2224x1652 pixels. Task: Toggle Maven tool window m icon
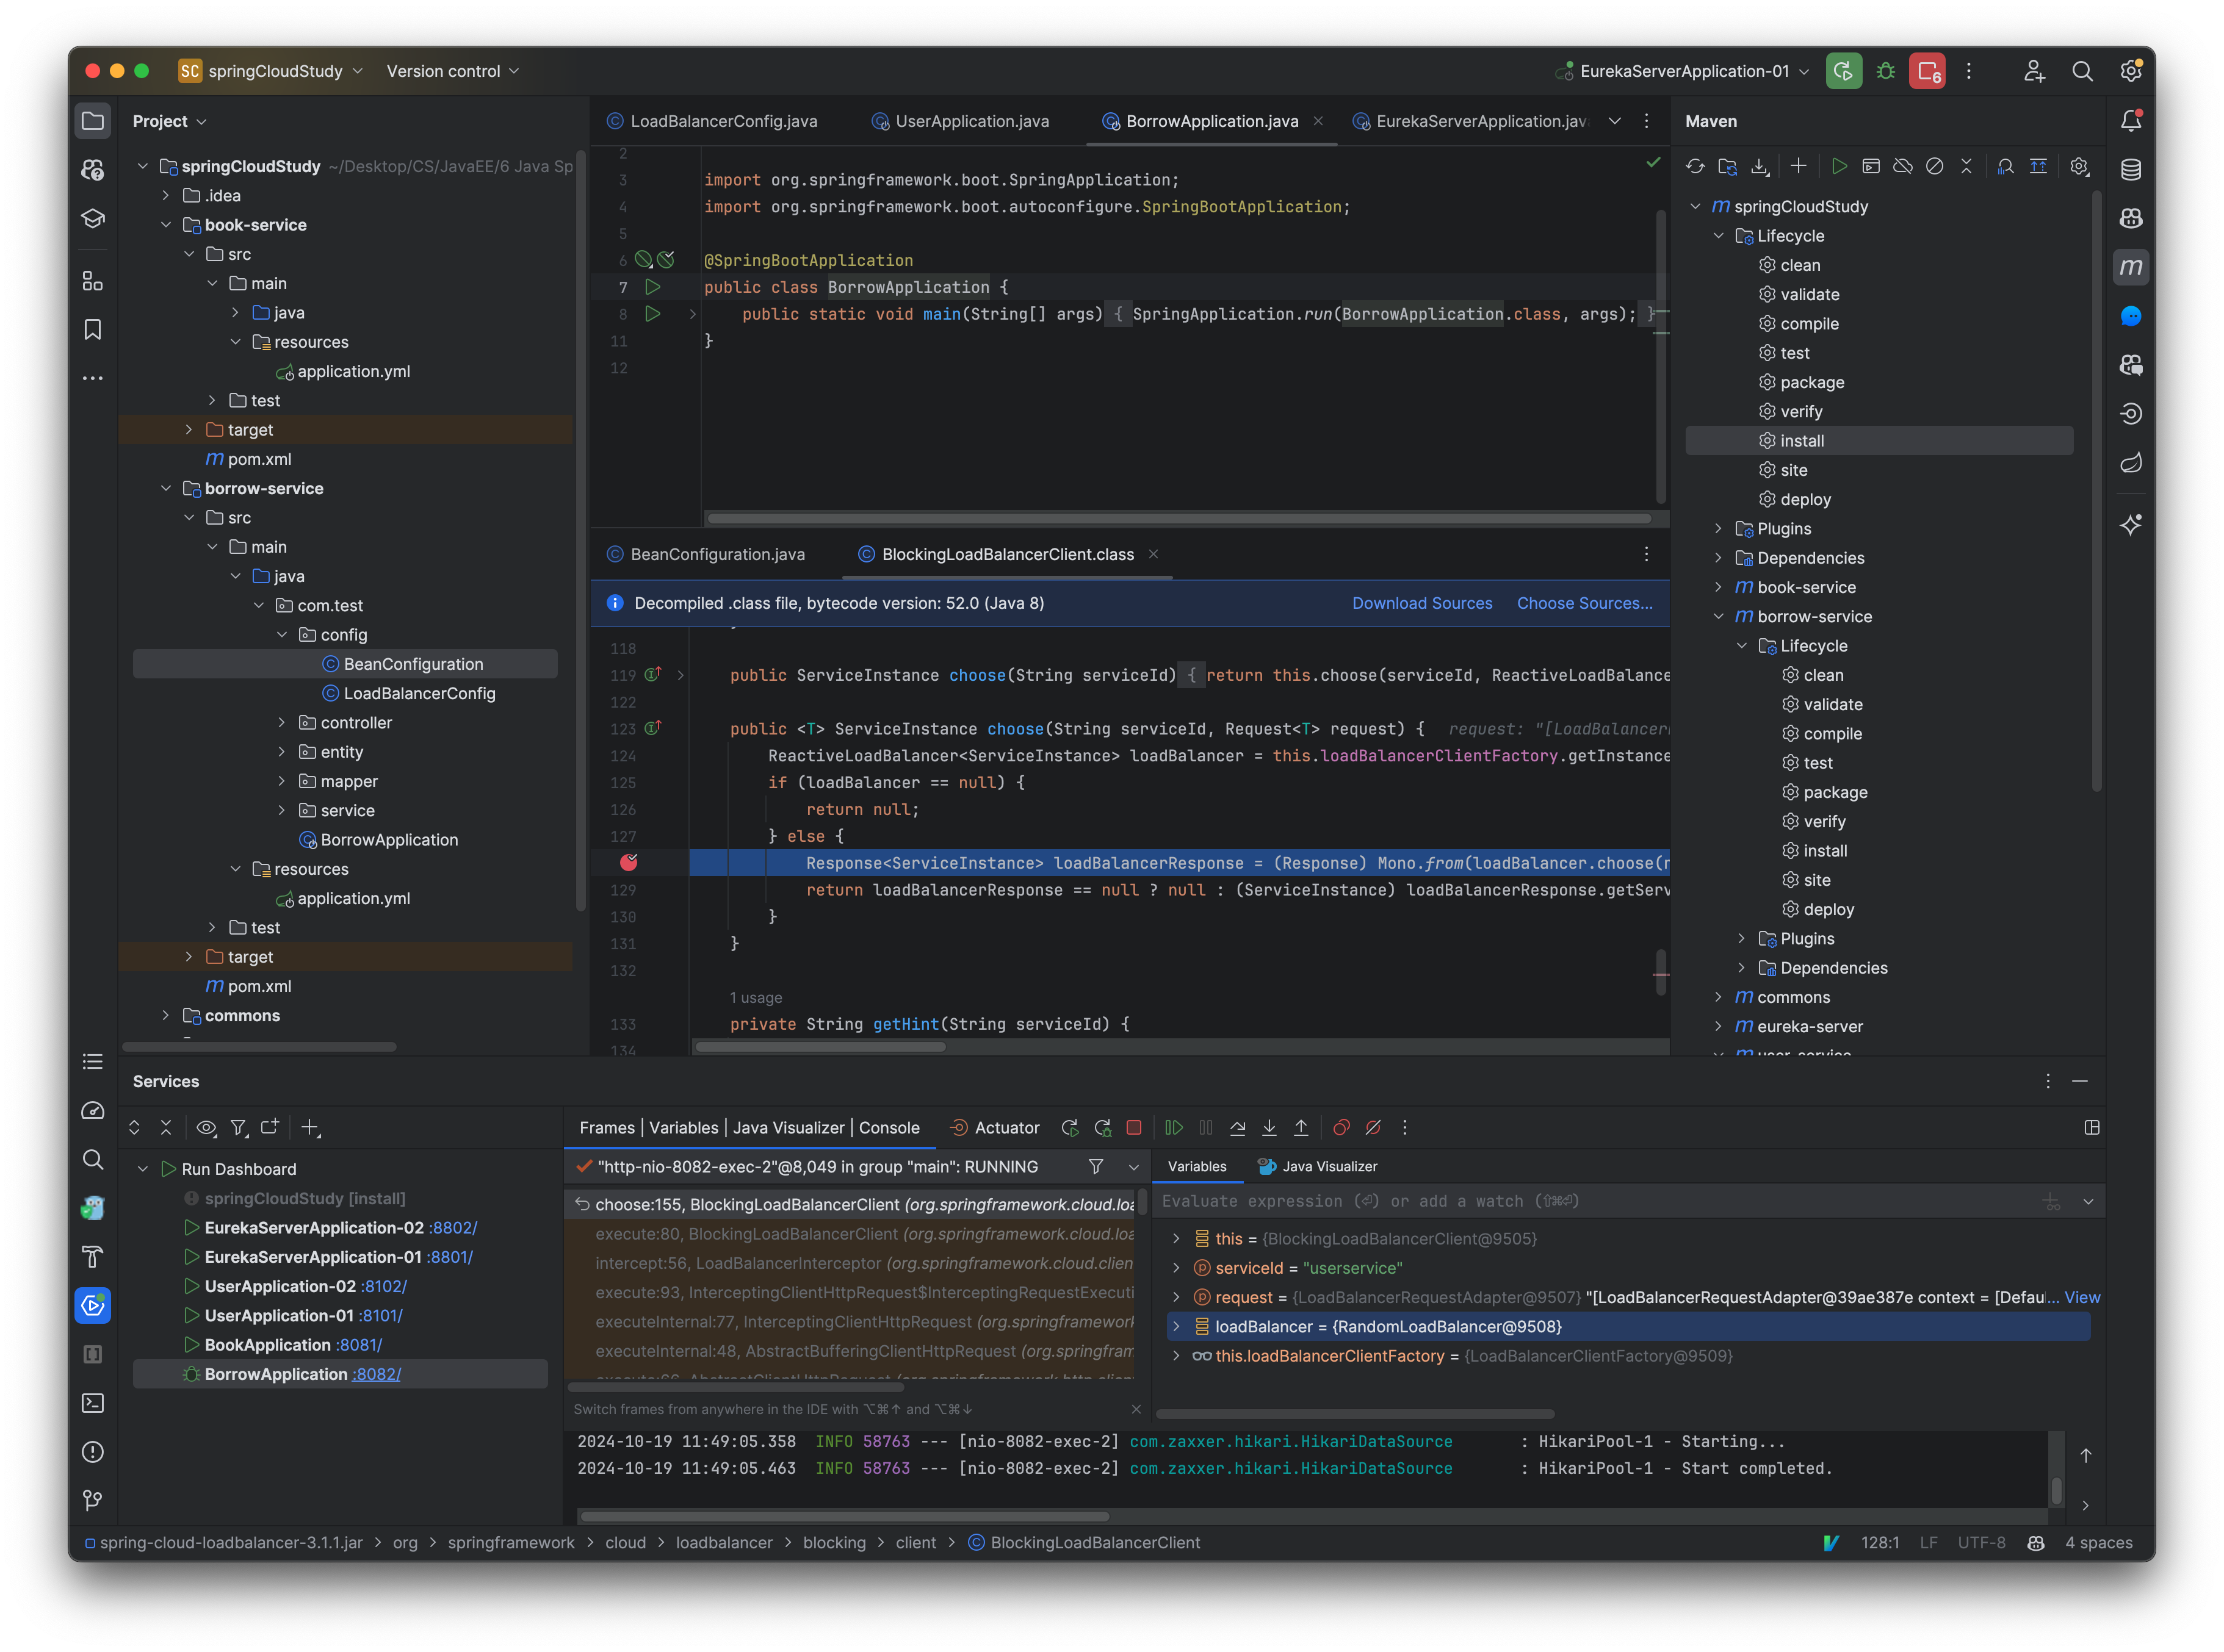2131,267
